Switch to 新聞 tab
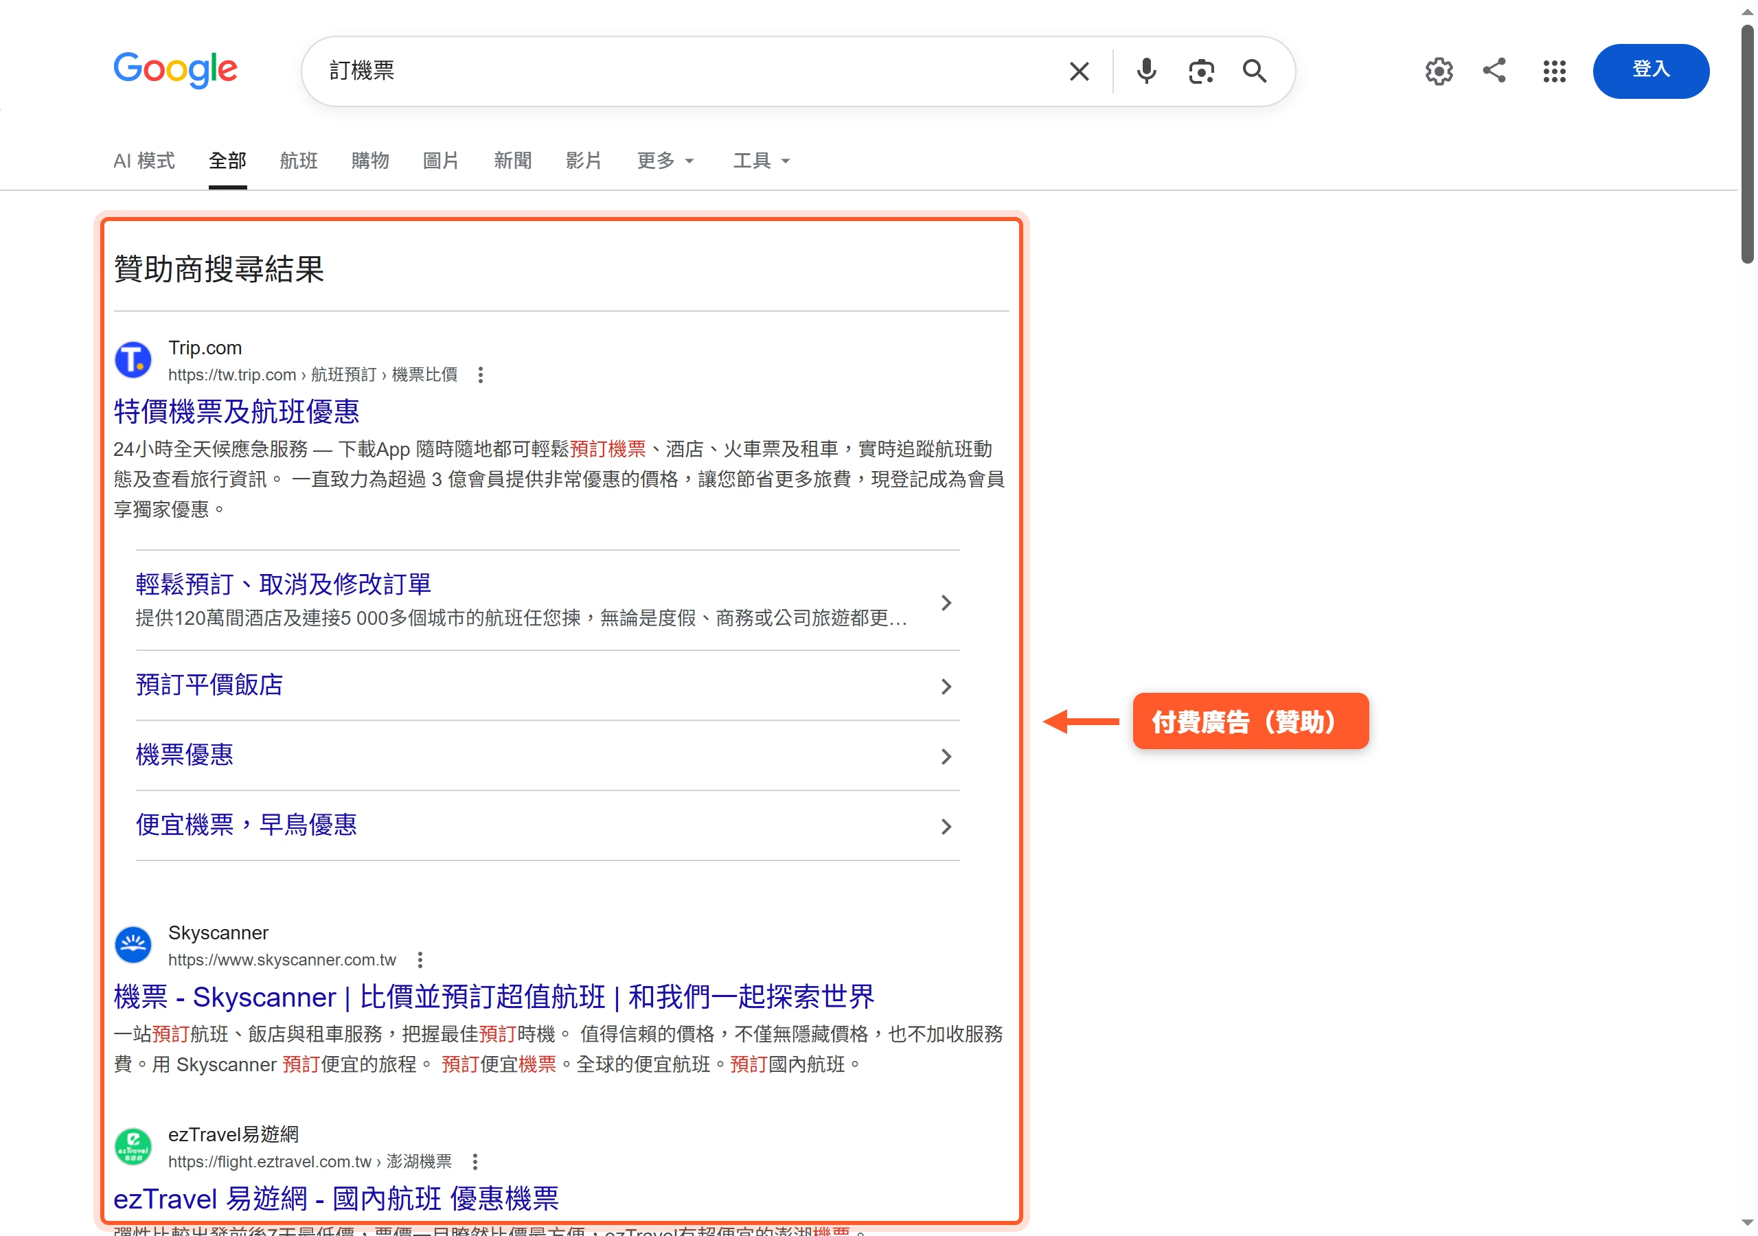The width and height of the screenshot is (1758, 1236). tap(512, 160)
